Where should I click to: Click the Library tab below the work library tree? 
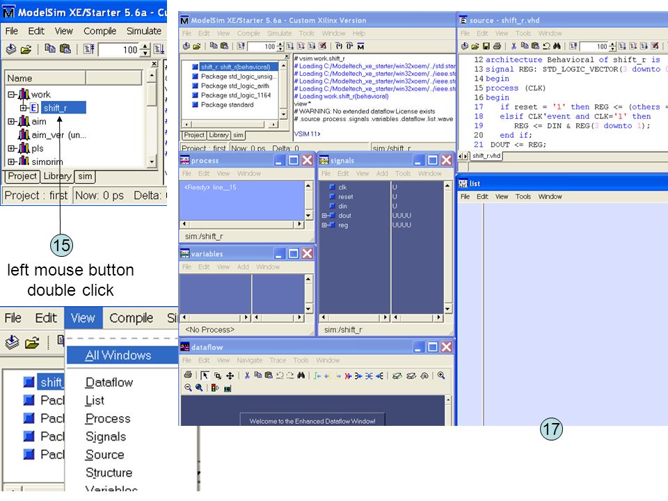57,176
